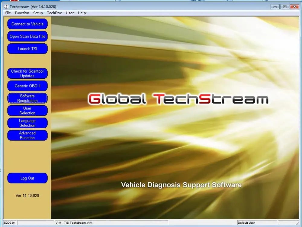The width and height of the screenshot is (302, 227).
Task: Start Generic OBD II diagnostics
Action: (27, 86)
